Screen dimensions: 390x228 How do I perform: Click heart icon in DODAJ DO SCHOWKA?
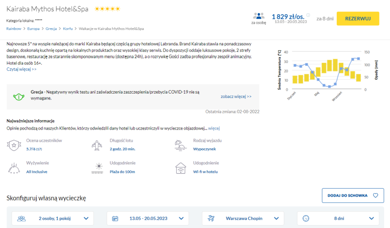click(x=376, y=195)
